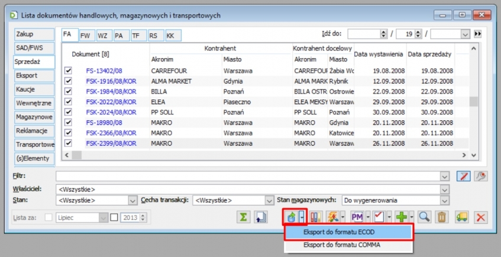Click the FSK-2366/08/KOR document link
The height and width of the screenshot is (257, 501).
click(x=111, y=133)
